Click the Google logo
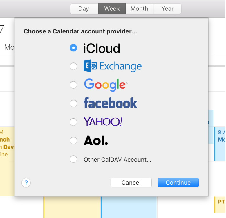Viewport: 226px width, 218px height. [x=106, y=85]
